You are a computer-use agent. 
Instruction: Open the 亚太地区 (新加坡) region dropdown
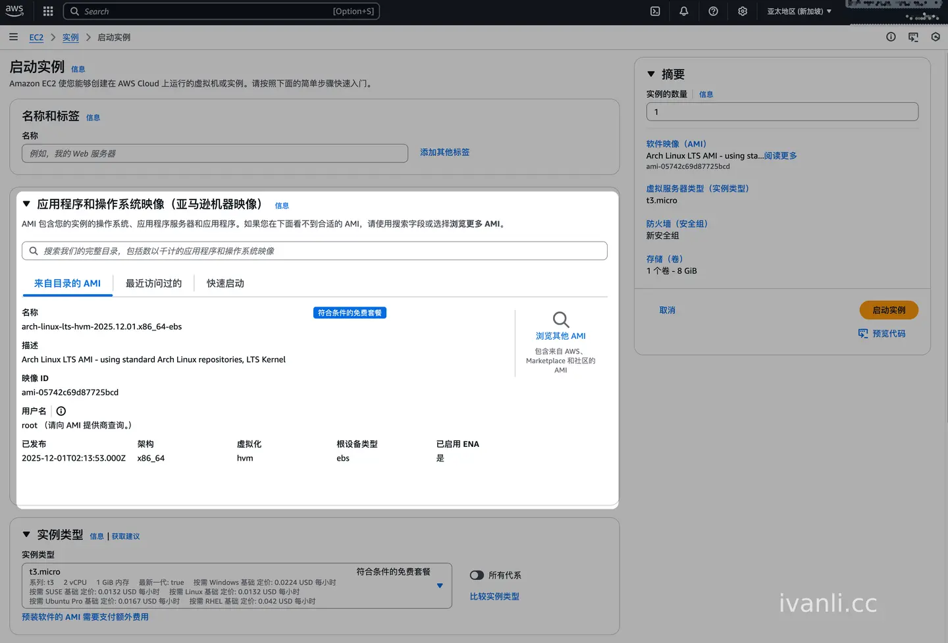[799, 11]
